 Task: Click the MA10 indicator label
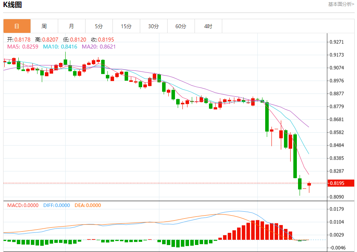click(x=60, y=47)
